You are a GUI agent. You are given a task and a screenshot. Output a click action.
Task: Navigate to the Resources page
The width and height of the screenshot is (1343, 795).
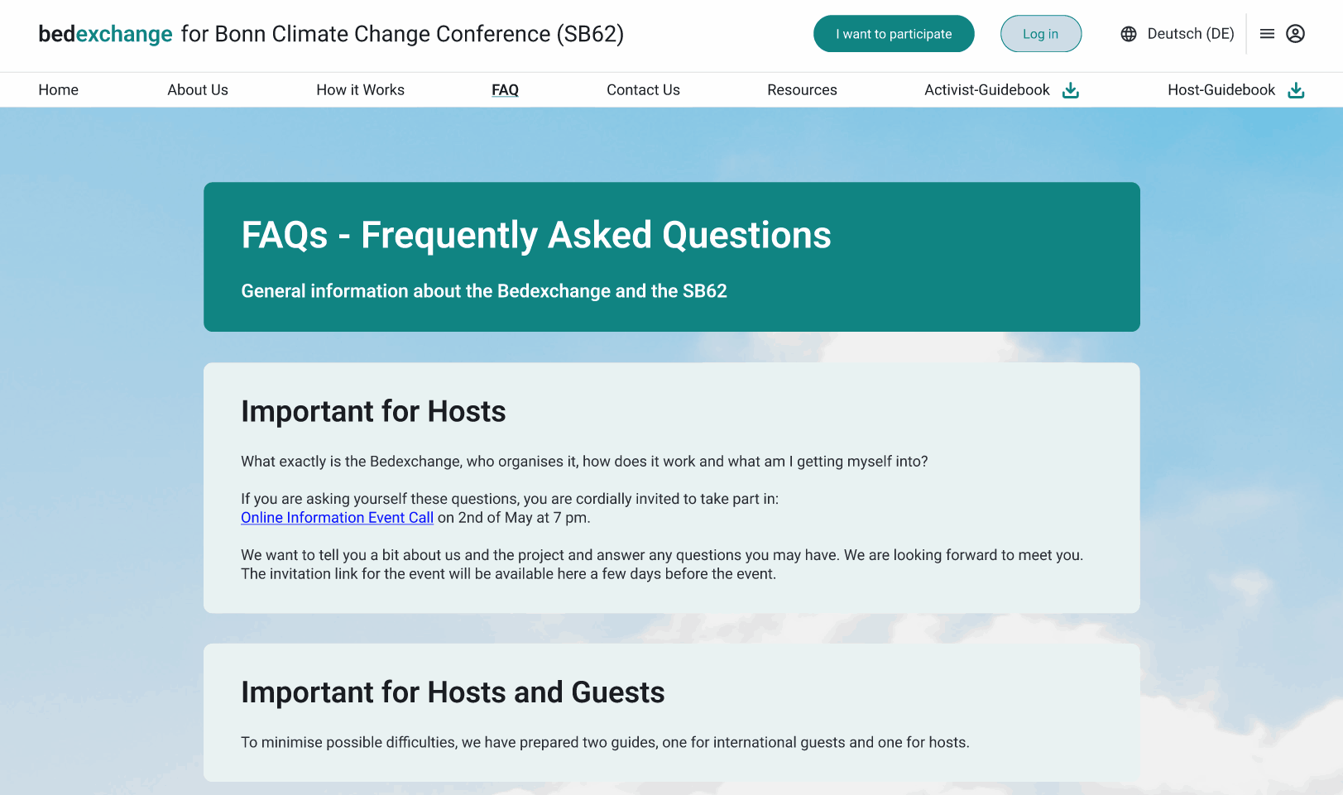click(802, 90)
